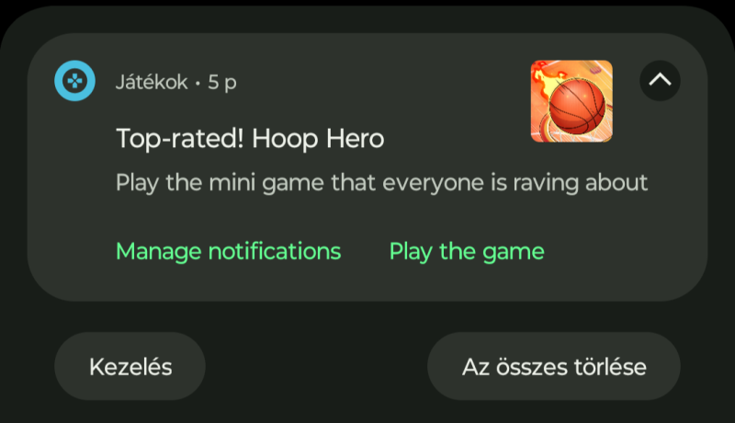This screenshot has width=735, height=423.
Task: Collapse the notification with the chevron
Action: point(660,80)
